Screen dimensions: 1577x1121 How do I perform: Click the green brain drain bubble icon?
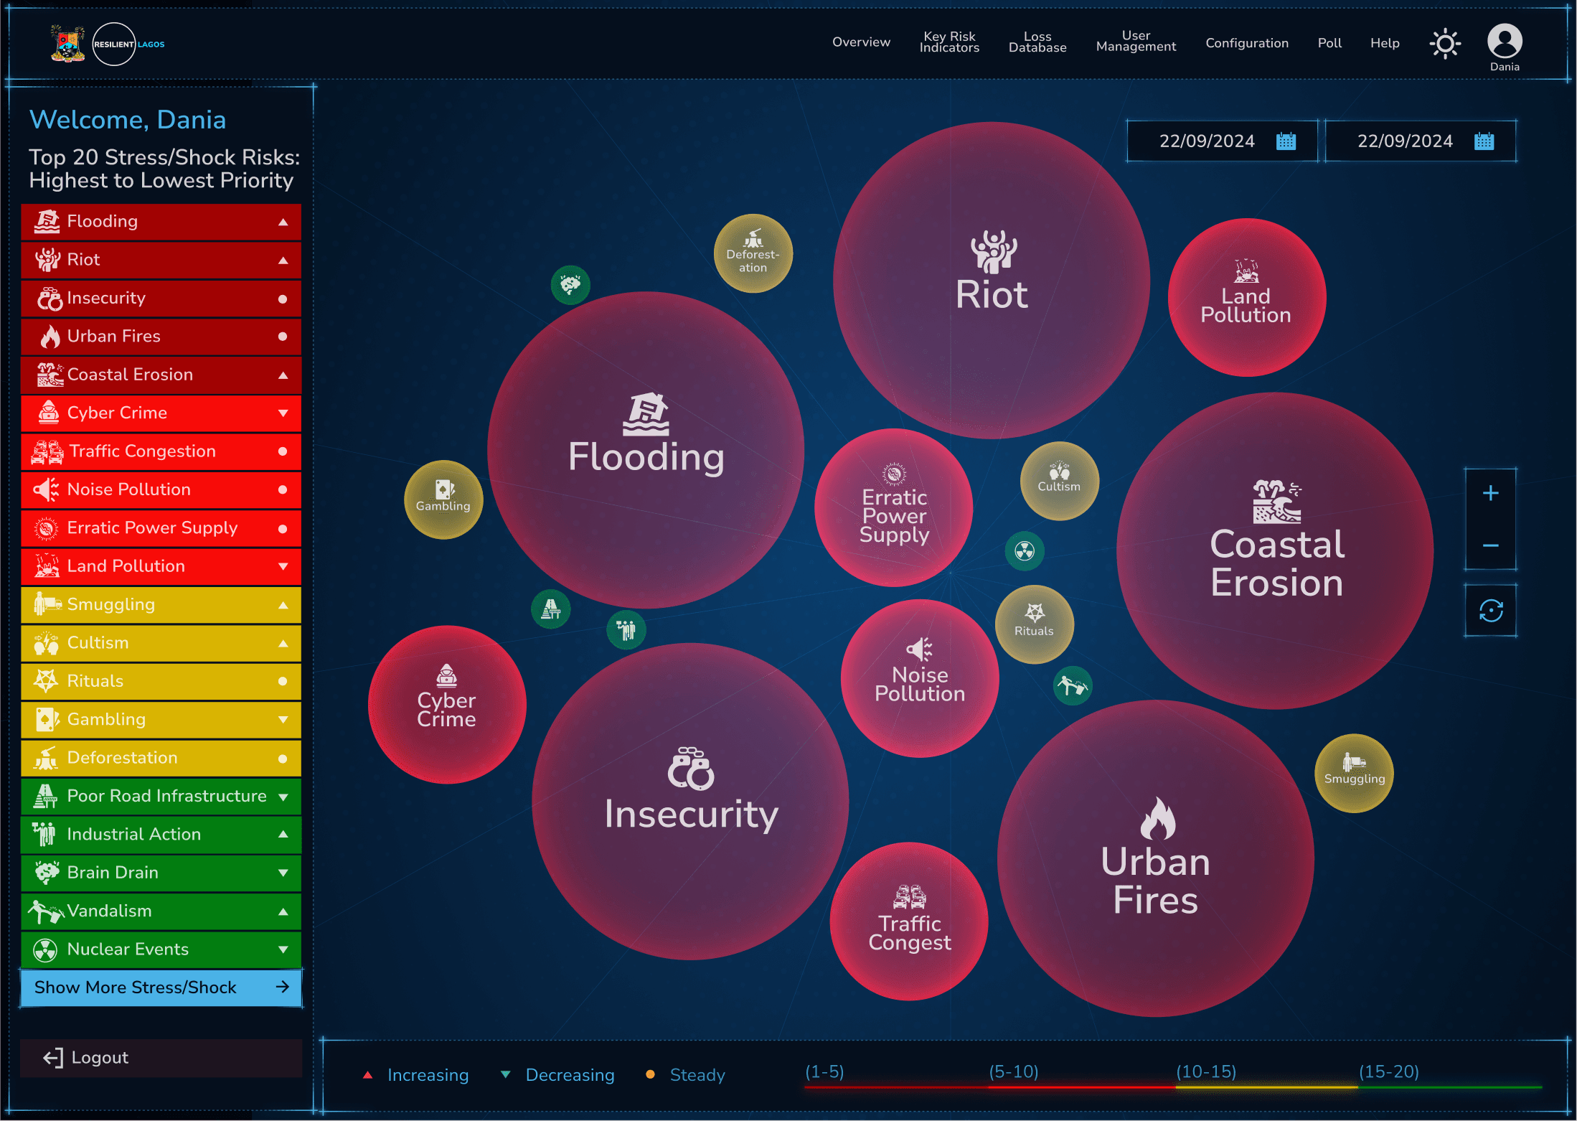coord(570,285)
